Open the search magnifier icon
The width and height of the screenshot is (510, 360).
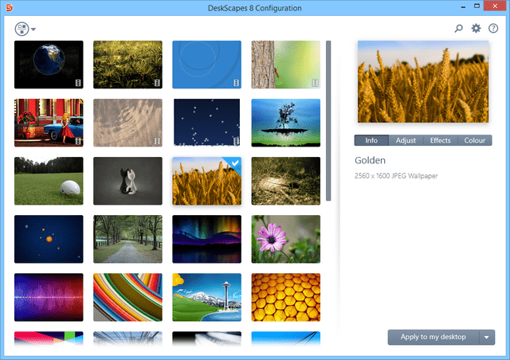(459, 29)
